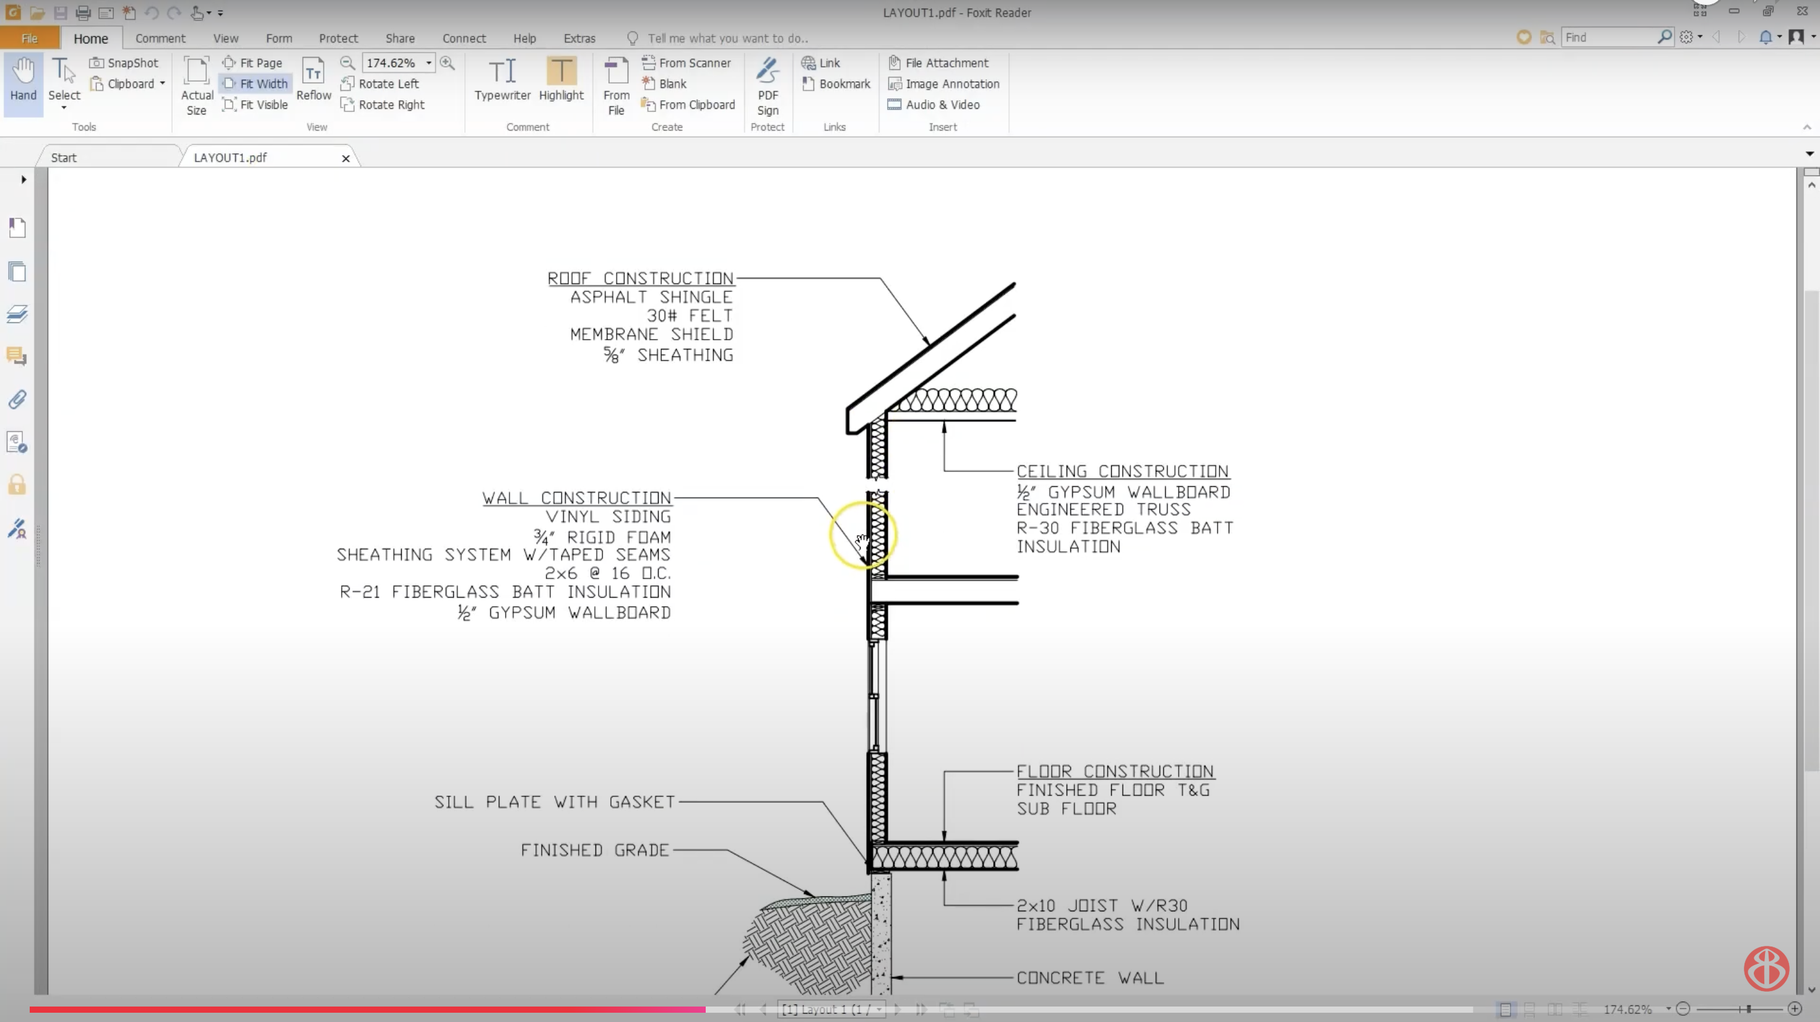The height and width of the screenshot is (1022, 1820).
Task: Open the attachments panel paperclip icon
Action: [17, 400]
